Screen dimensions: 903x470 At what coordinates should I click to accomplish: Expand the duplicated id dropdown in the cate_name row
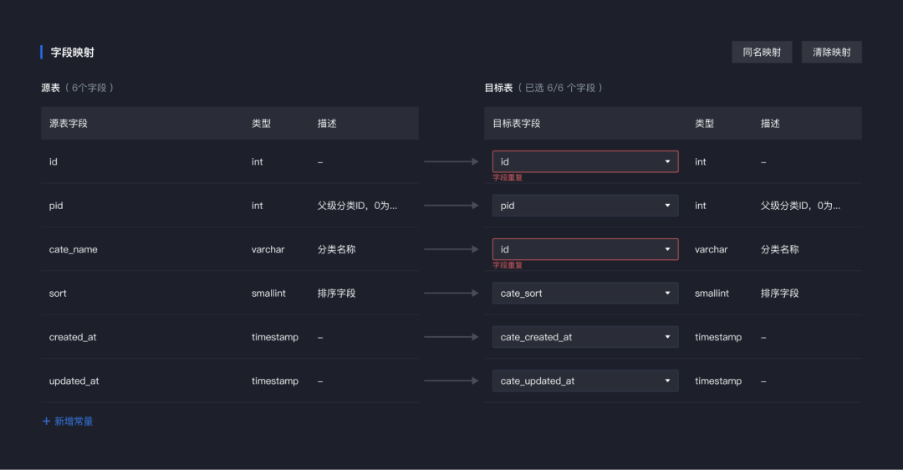tap(585, 249)
